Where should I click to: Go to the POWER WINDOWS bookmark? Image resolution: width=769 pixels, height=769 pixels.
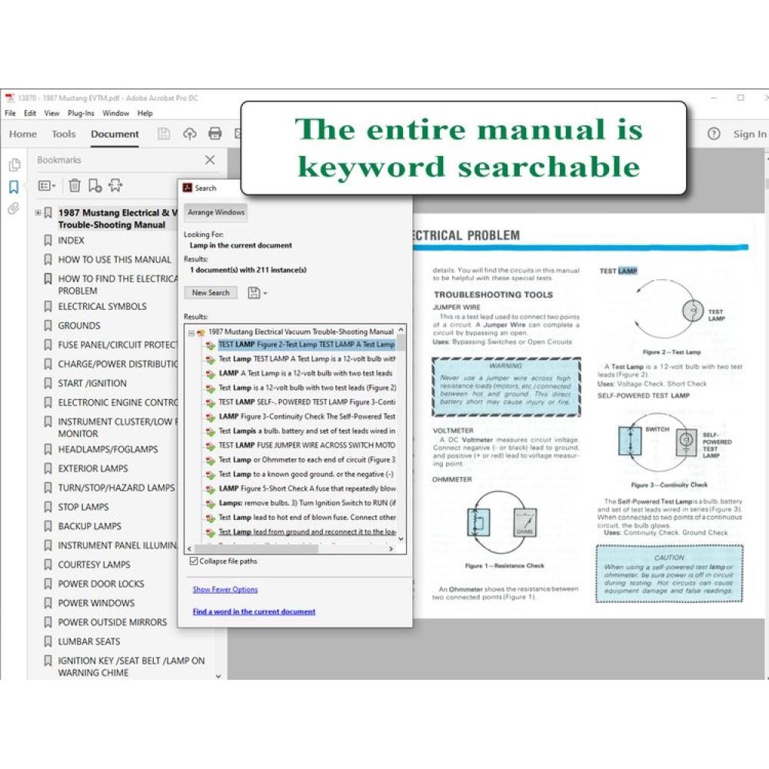(96, 603)
